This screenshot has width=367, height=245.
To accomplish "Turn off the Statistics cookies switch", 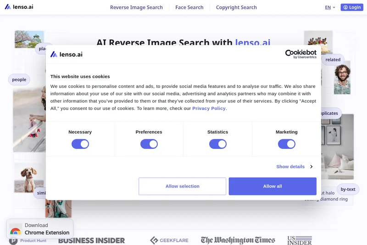I will 218,144.
